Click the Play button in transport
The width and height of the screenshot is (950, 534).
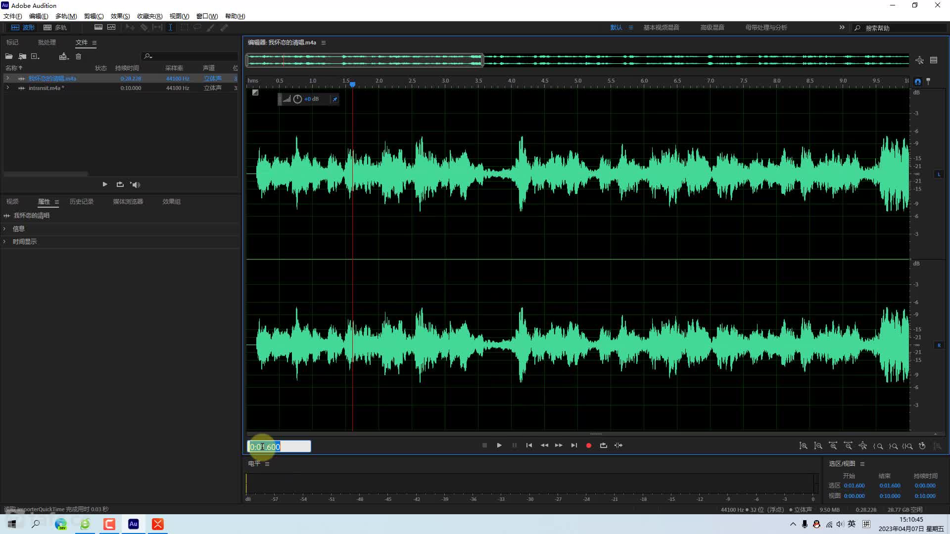[x=499, y=445]
